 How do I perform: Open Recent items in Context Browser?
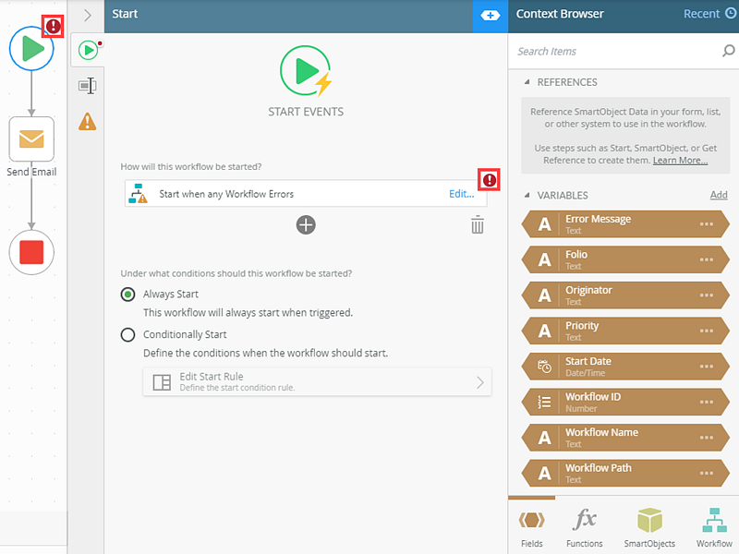click(x=709, y=14)
